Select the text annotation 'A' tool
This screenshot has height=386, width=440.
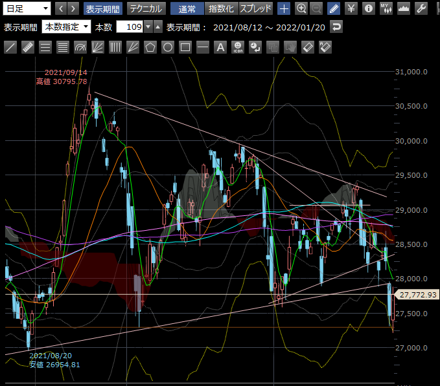click(x=220, y=47)
